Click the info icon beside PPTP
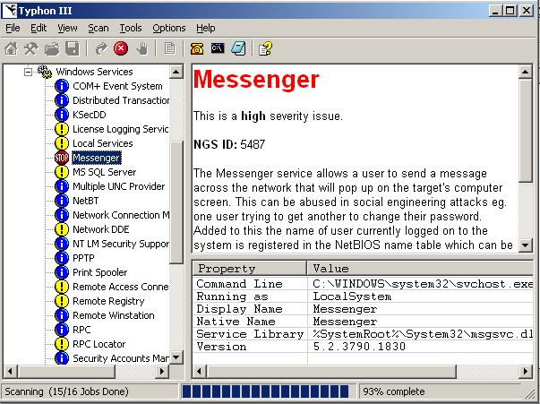The height and width of the screenshot is (404, 540). [62, 258]
